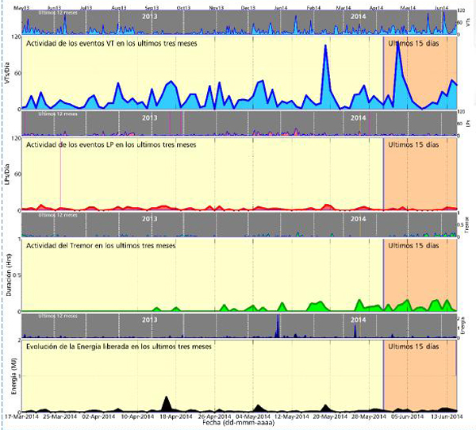Click the black energy peak near 18-Apr-2014
The image size is (476, 430).
pos(166,399)
